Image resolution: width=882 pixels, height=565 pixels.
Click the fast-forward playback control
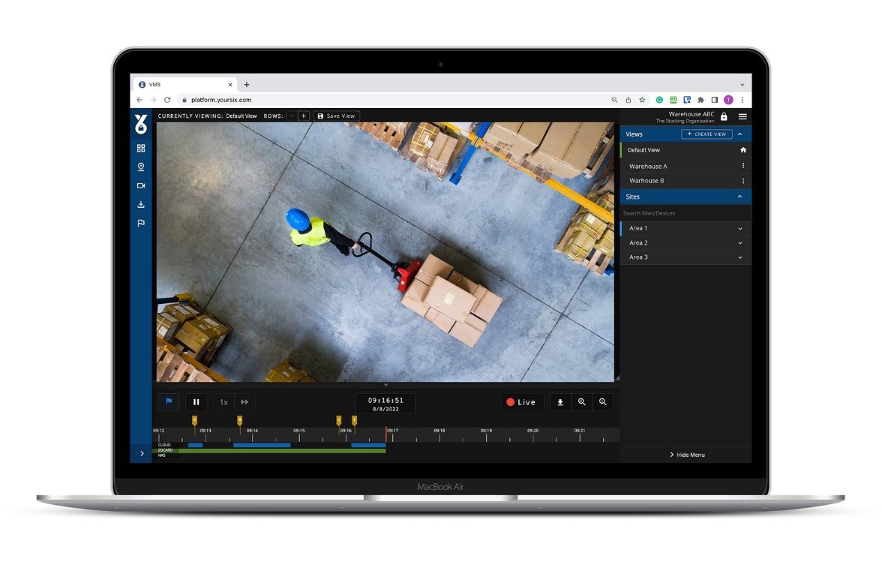244,402
